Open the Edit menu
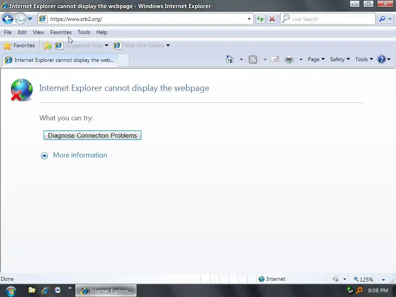The height and width of the screenshot is (297, 396). (x=22, y=32)
